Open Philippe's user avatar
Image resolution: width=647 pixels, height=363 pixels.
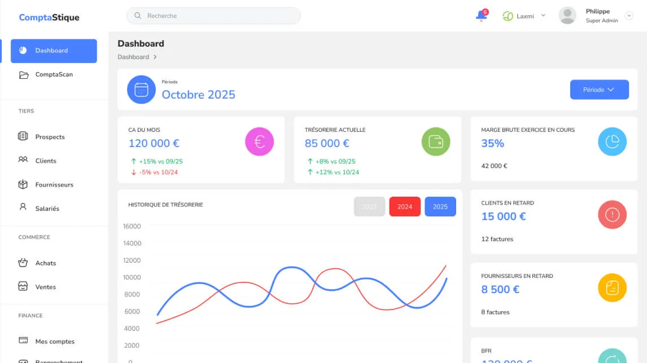[567, 16]
